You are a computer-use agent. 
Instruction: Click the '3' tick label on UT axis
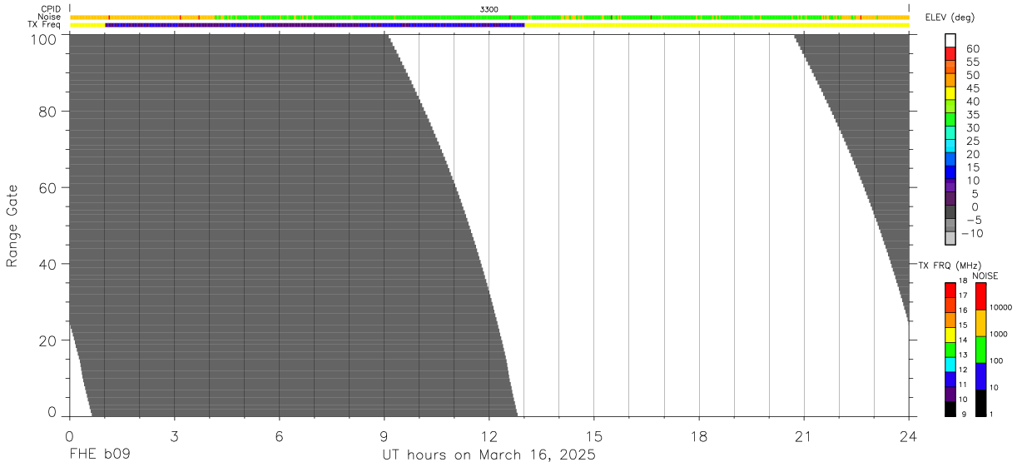click(x=174, y=436)
